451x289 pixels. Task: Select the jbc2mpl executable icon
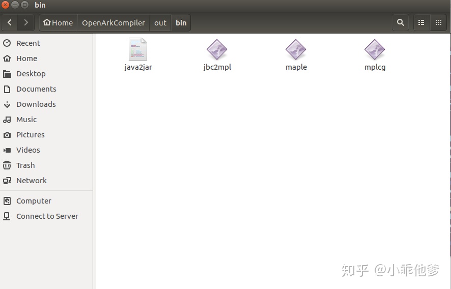pos(217,49)
